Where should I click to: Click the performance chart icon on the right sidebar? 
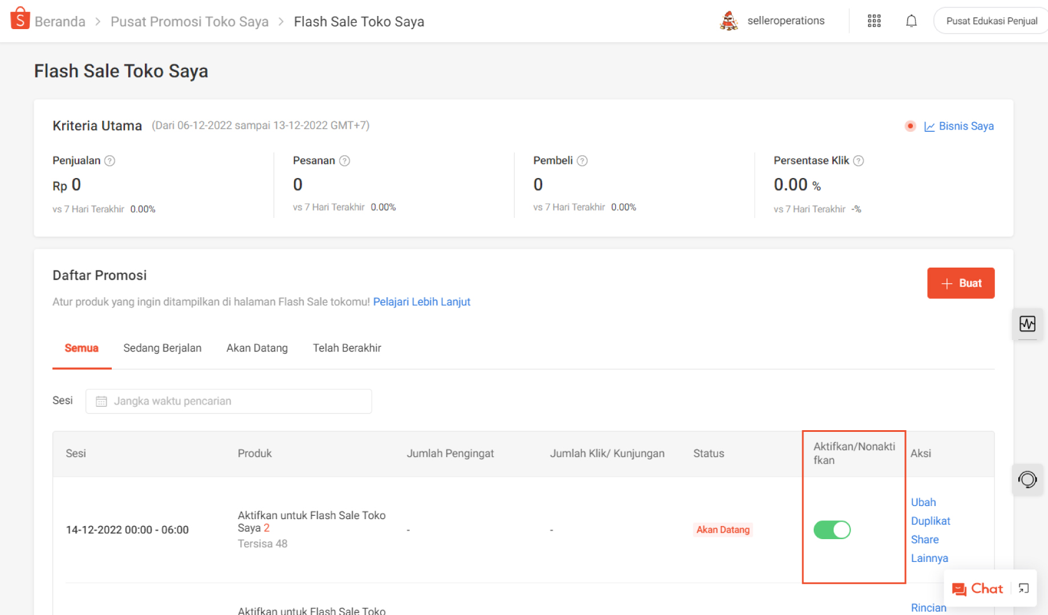(x=1028, y=324)
